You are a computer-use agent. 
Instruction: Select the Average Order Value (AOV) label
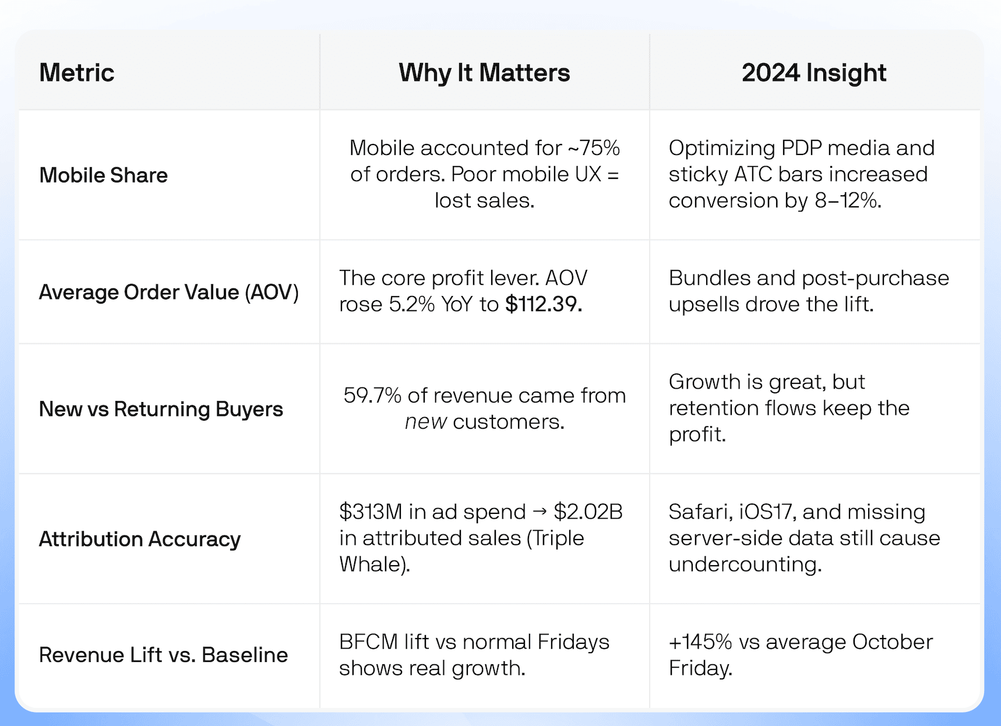coord(168,292)
